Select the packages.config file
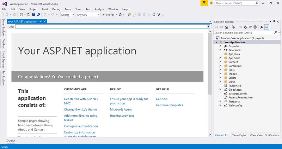Image resolution: width=282 pixels, height=149 pixels. coord(238,93)
